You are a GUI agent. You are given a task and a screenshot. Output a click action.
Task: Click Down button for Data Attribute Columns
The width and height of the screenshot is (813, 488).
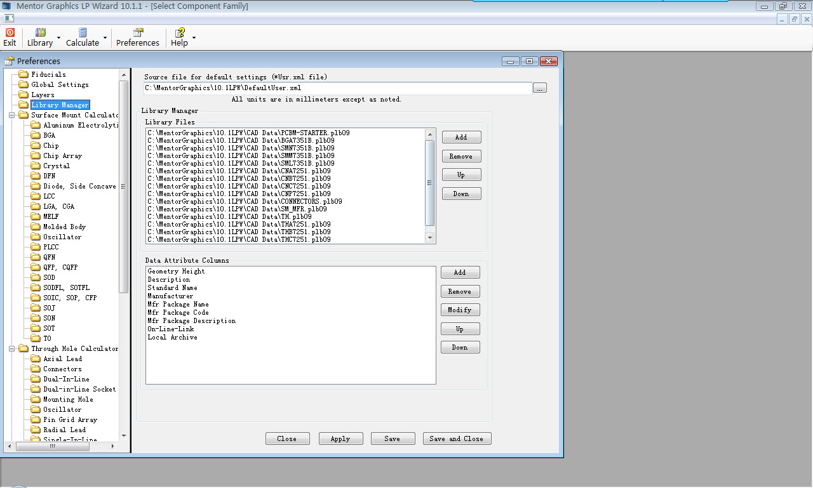coord(460,347)
